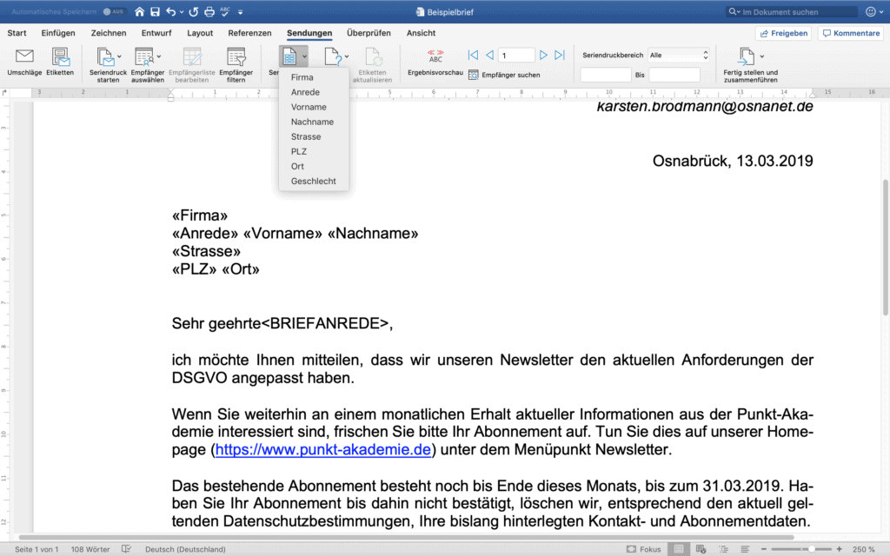This screenshot has height=556, width=890.
Task: Switch to the Start tab
Action: pos(17,33)
